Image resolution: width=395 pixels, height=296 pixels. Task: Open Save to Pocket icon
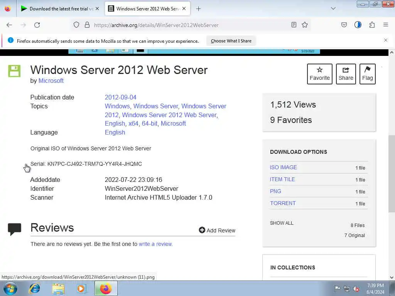click(344, 25)
